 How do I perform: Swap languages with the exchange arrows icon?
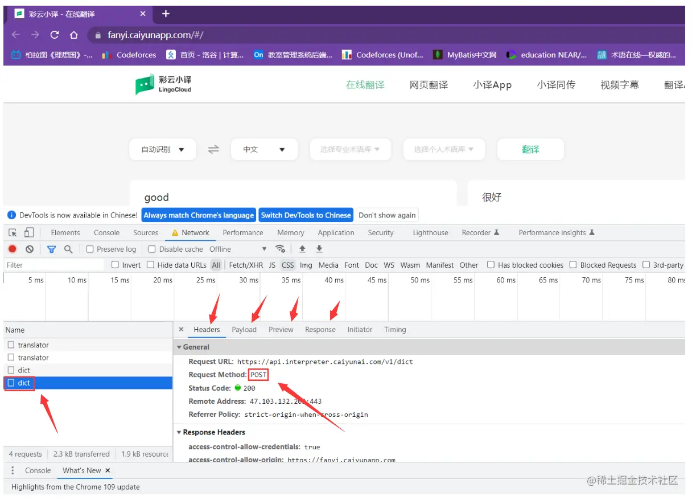213,149
